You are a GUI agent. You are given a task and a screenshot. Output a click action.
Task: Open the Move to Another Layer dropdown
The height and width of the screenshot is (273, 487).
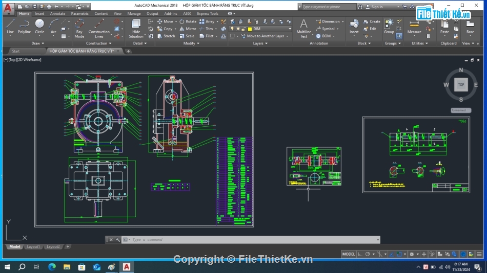(x=287, y=36)
